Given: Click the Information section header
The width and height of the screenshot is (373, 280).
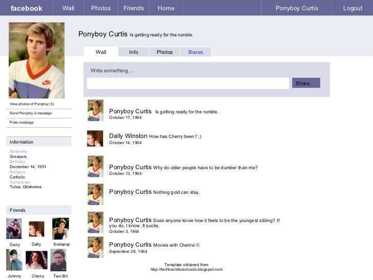Looking at the screenshot, I should [x=39, y=142].
